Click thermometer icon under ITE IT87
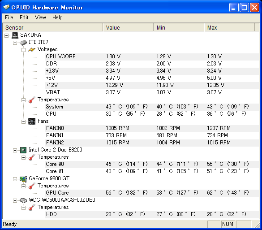This screenshot has width=262, height=230. pyautogui.click(x=32, y=100)
